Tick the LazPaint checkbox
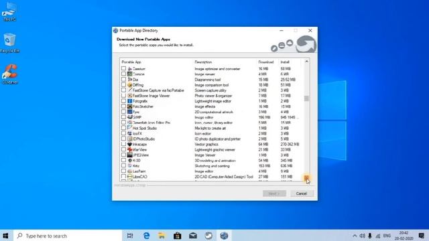Image resolution: width=429 pixels, height=241 pixels. pos(123,171)
